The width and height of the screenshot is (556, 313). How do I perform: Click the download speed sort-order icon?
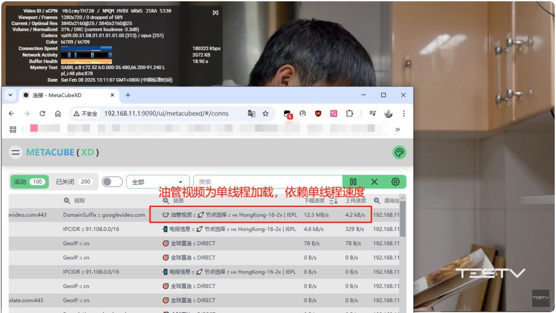tap(334, 201)
